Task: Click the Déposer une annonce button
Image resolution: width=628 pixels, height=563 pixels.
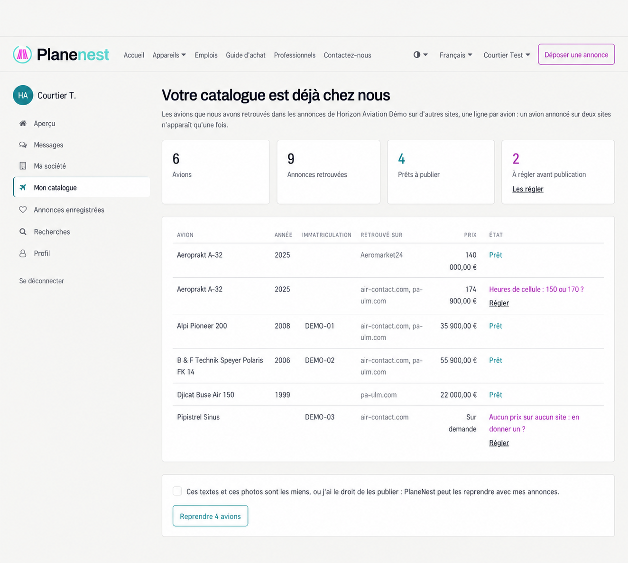Action: pyautogui.click(x=576, y=54)
